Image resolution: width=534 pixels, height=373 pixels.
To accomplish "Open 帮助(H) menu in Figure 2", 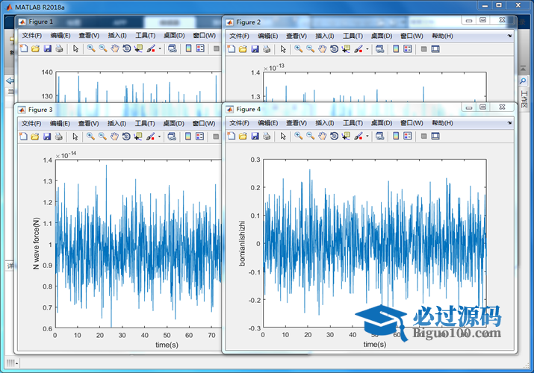I will tap(442, 36).
